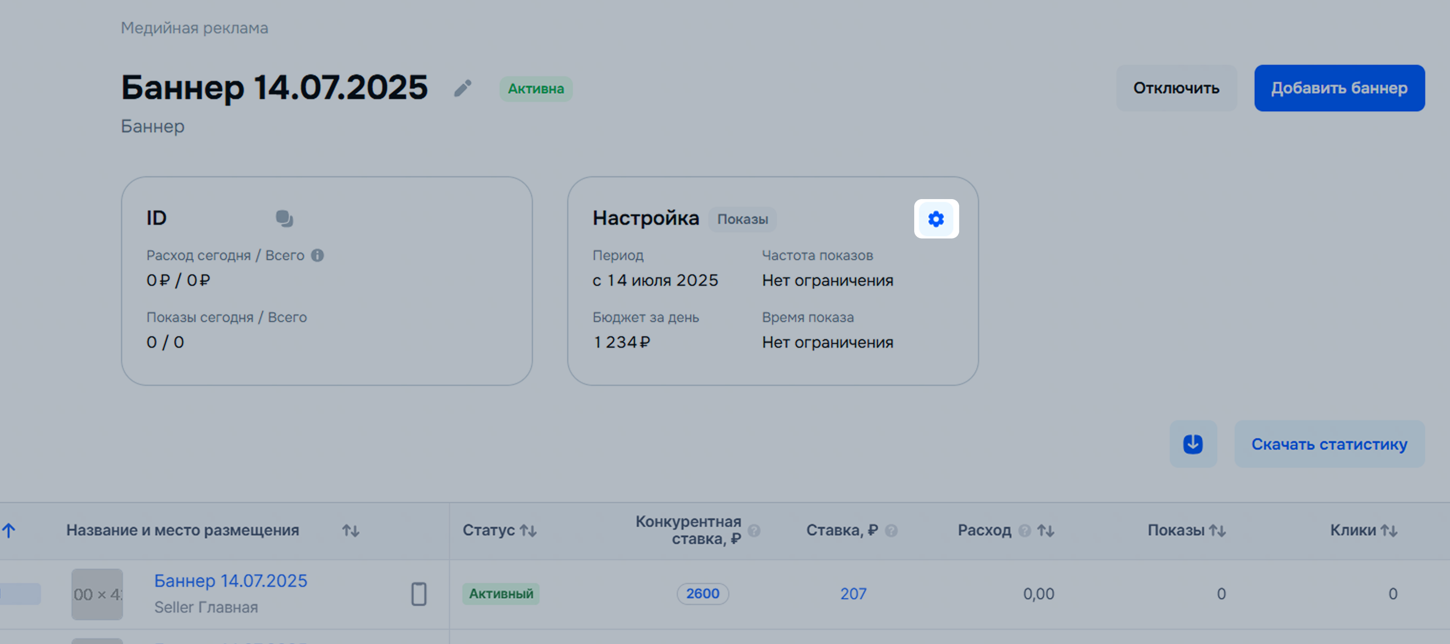Click the blue download arrow icon button
Viewport: 1450px width, 644px height.
(x=1193, y=444)
